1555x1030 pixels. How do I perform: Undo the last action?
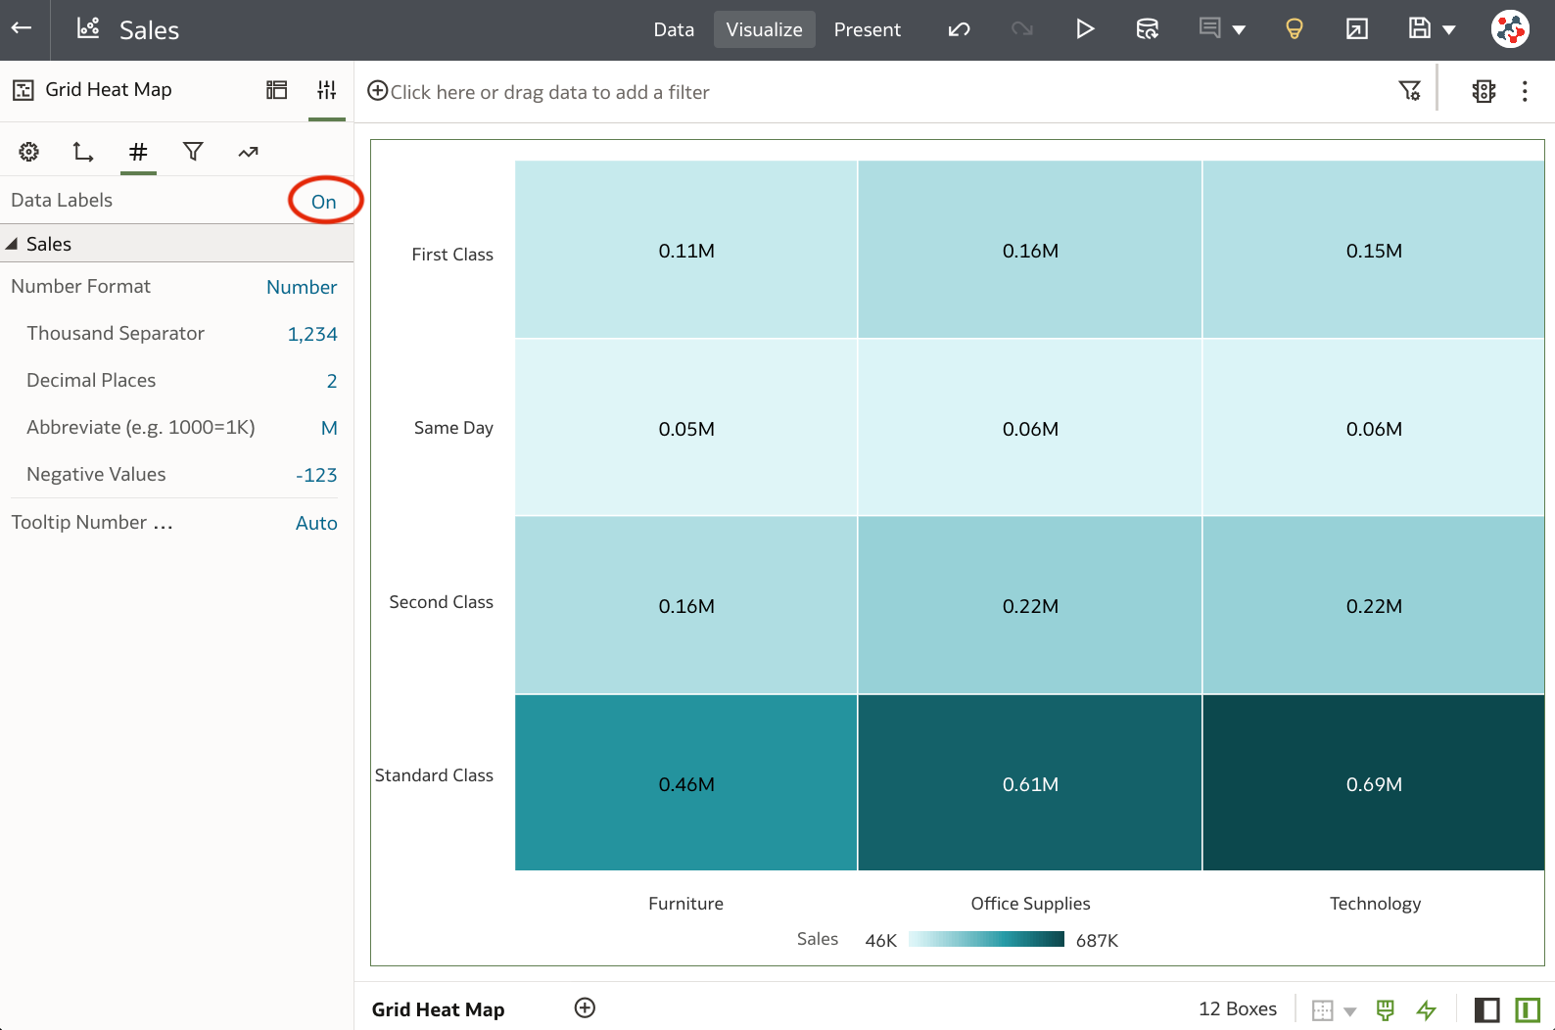[x=960, y=29]
